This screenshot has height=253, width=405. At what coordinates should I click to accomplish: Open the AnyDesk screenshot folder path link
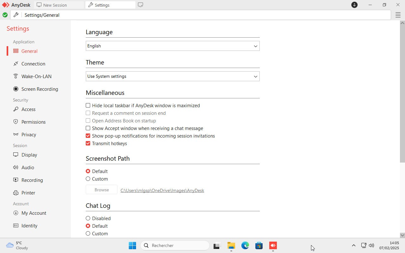tap(162, 190)
